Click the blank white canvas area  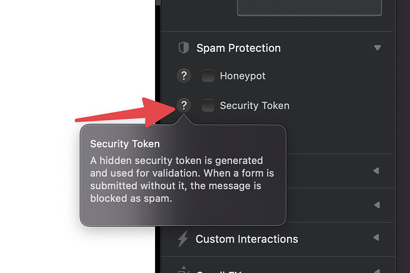click(59, 48)
